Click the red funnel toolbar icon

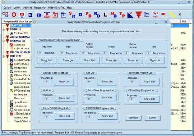tap(138, 15)
